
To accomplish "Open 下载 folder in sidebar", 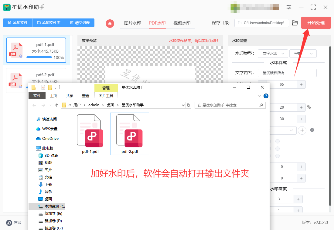I will pos(45,184).
